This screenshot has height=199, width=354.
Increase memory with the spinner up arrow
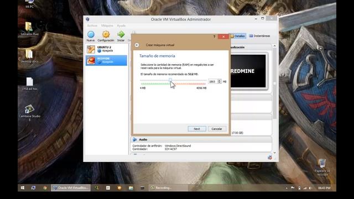pos(219,80)
